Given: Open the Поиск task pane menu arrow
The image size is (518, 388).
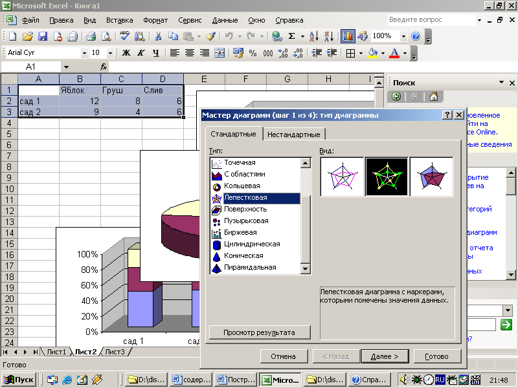Looking at the screenshot, I should [x=501, y=82].
